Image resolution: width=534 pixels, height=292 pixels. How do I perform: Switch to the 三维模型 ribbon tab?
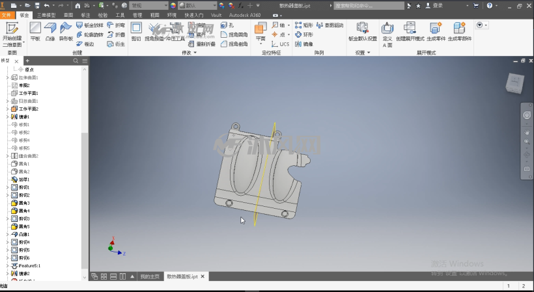click(46, 15)
